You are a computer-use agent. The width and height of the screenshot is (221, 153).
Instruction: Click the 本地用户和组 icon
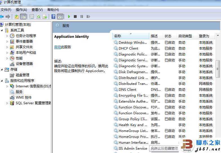point(12,53)
